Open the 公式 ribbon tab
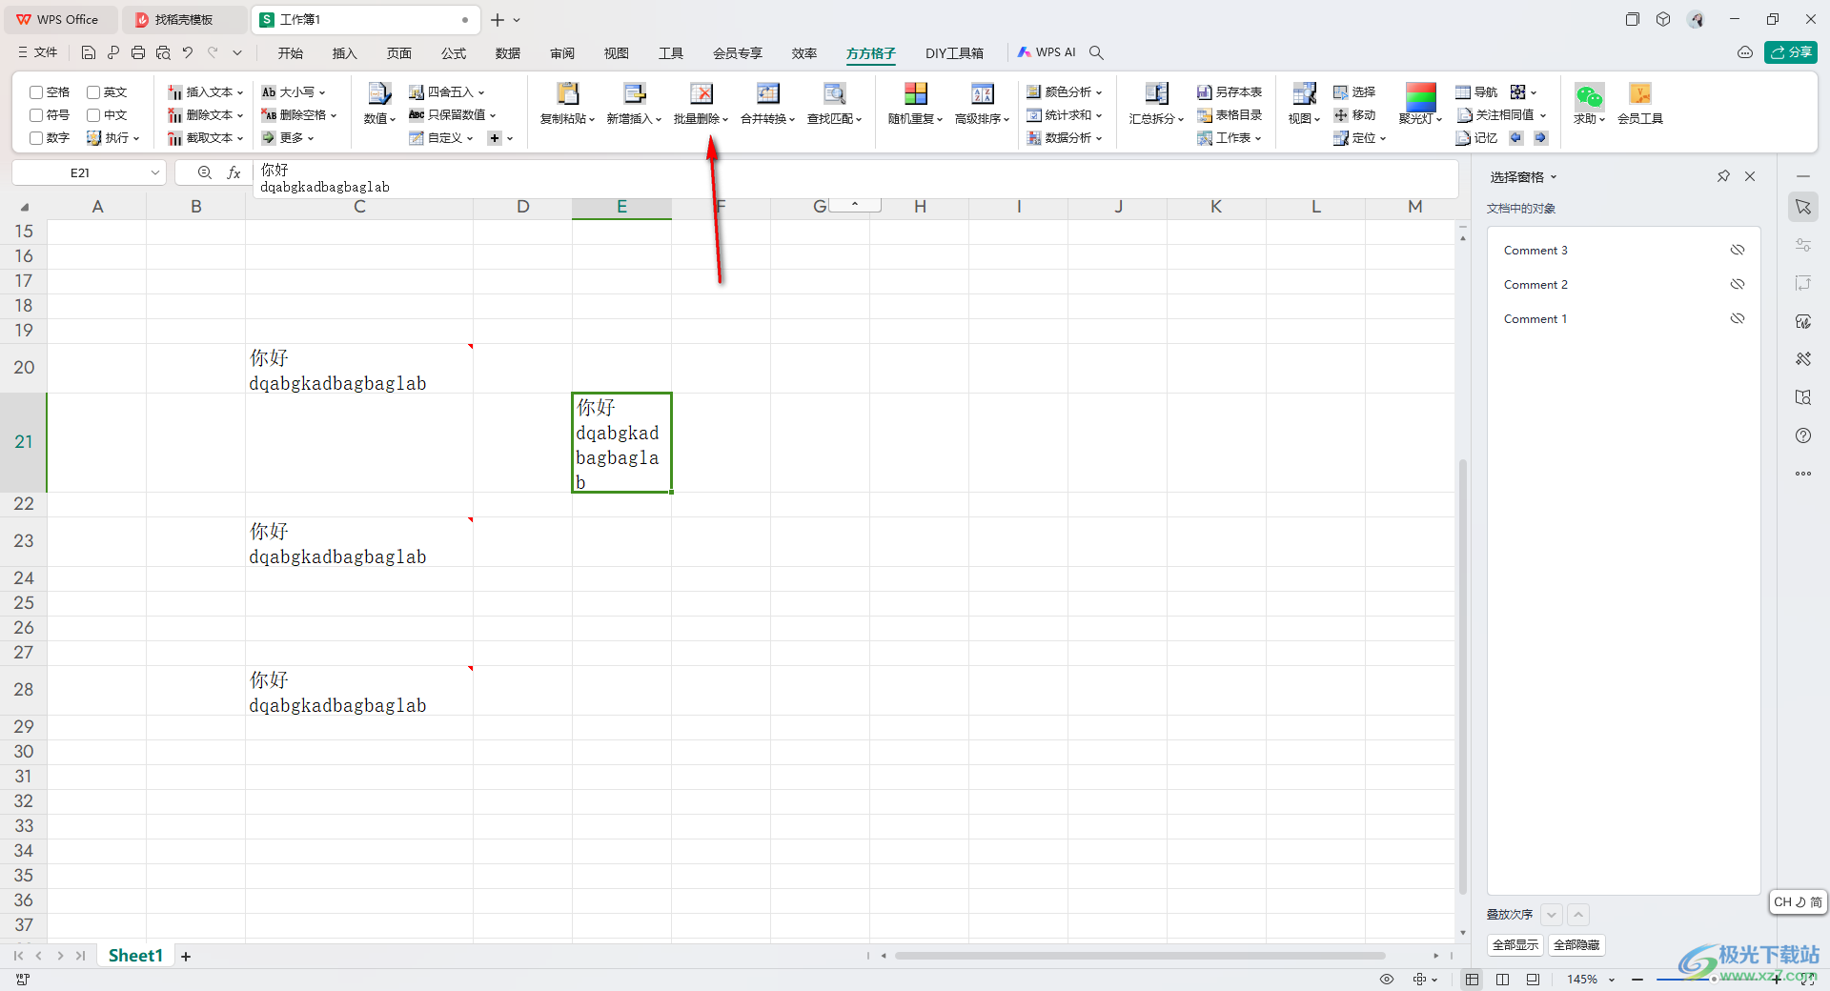The height and width of the screenshot is (991, 1830). 454,53
